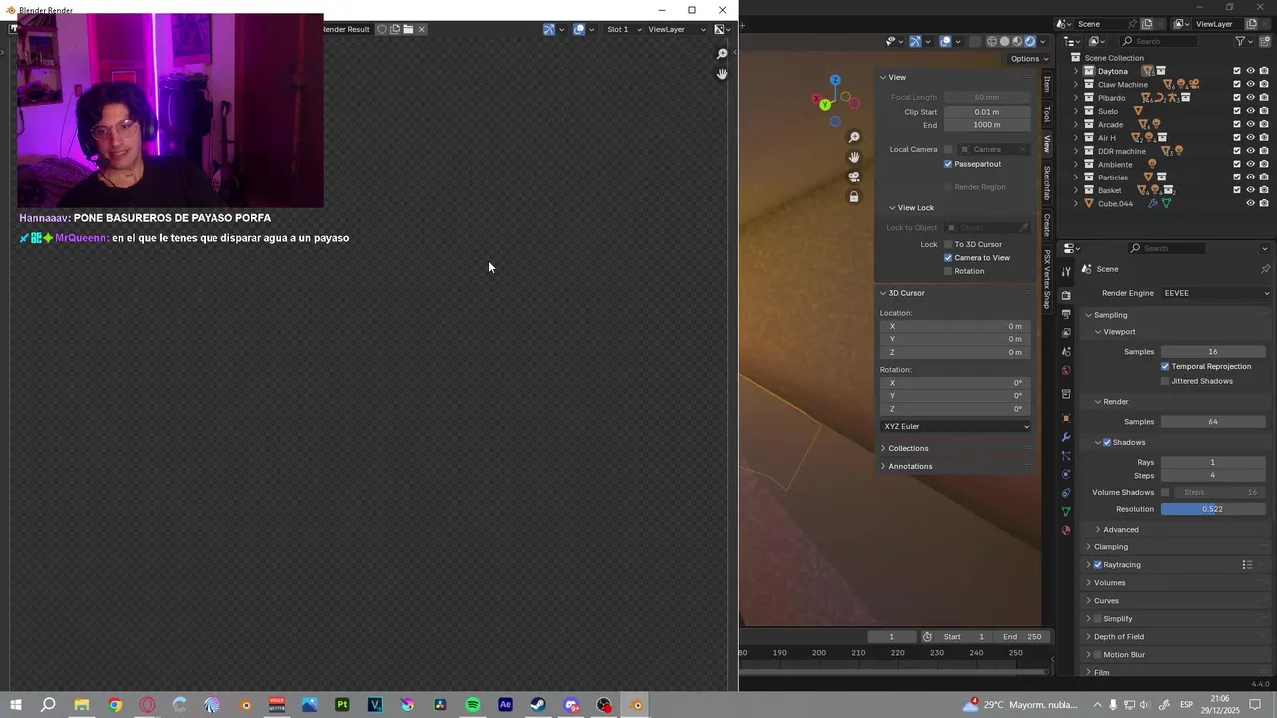Click the Render Samples field showing 64

click(1213, 422)
